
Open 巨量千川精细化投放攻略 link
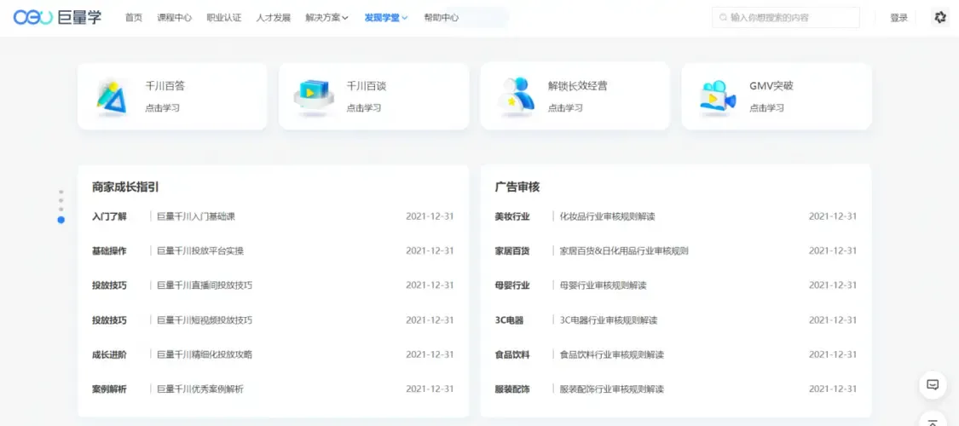205,354
